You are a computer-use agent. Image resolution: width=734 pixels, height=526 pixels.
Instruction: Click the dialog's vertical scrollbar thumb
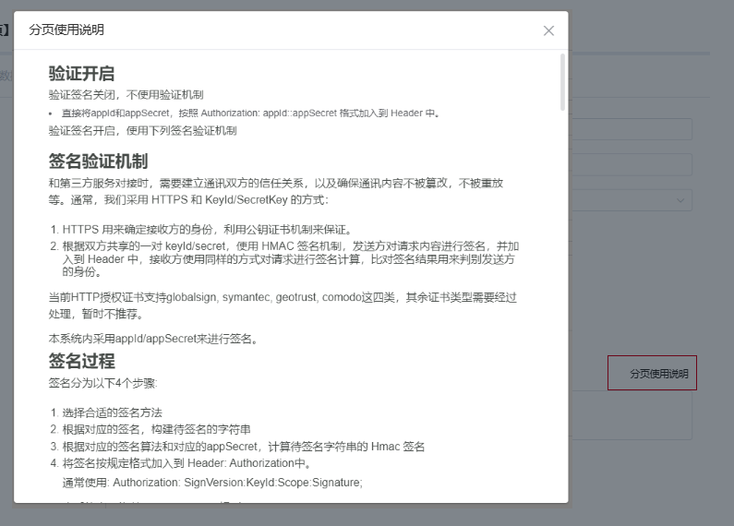[562, 82]
